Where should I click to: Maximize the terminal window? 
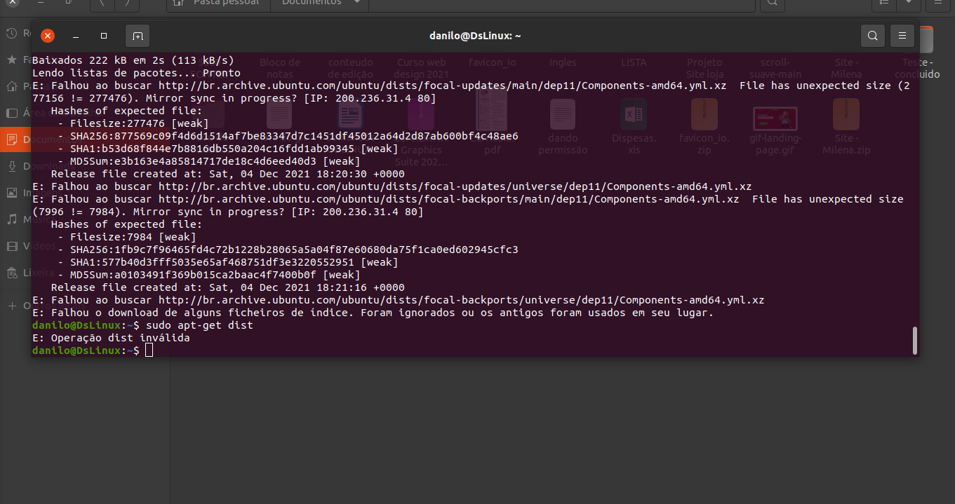pyautogui.click(x=104, y=36)
